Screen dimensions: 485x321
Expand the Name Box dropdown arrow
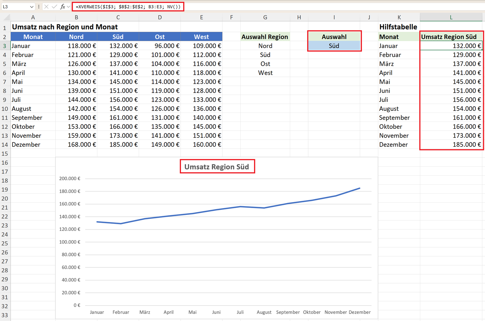click(31, 7)
